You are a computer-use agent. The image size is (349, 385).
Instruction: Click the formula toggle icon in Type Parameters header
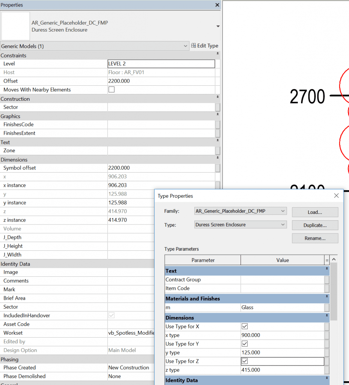coord(327,260)
